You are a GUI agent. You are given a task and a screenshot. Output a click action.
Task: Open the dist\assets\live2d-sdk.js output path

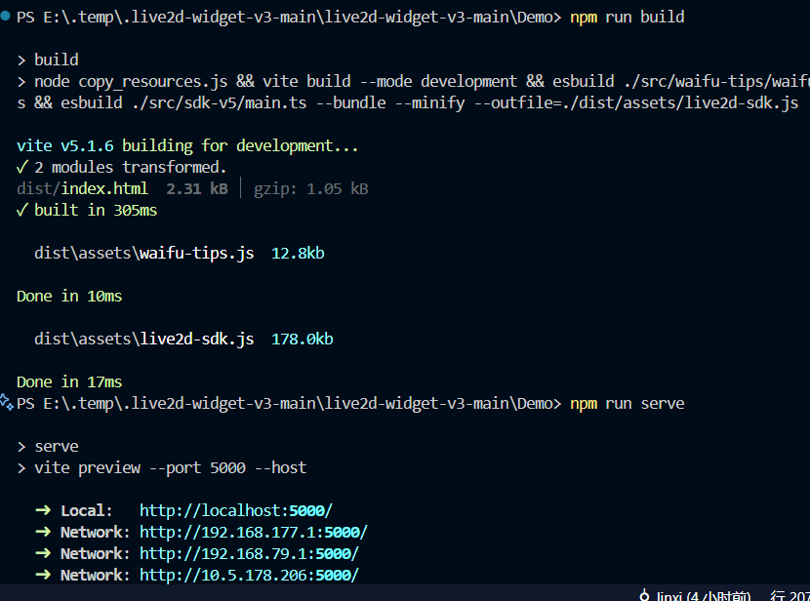pyautogui.click(x=143, y=340)
